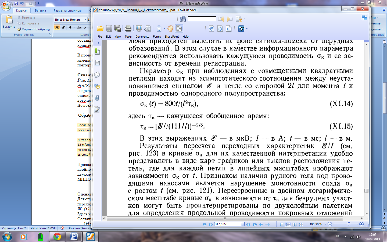Viewport: 387px width, 242px height.
Task: Switch to continuous page view mode
Action: tap(288, 225)
